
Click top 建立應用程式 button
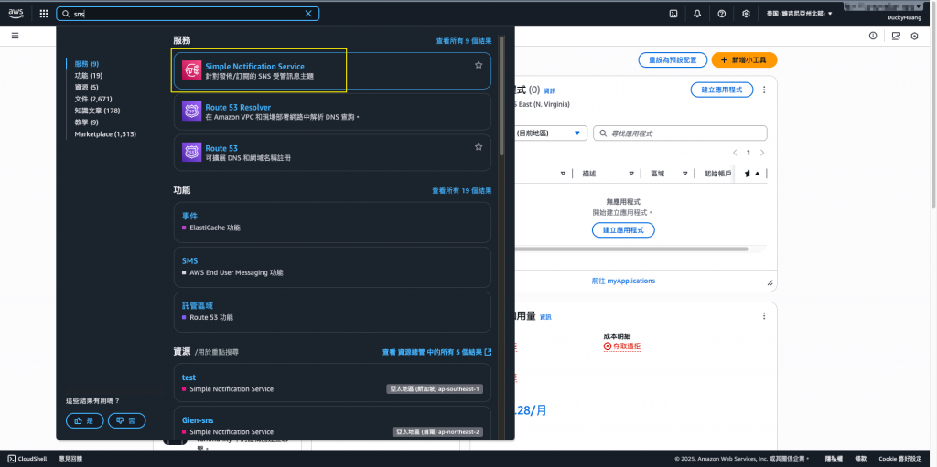click(721, 90)
